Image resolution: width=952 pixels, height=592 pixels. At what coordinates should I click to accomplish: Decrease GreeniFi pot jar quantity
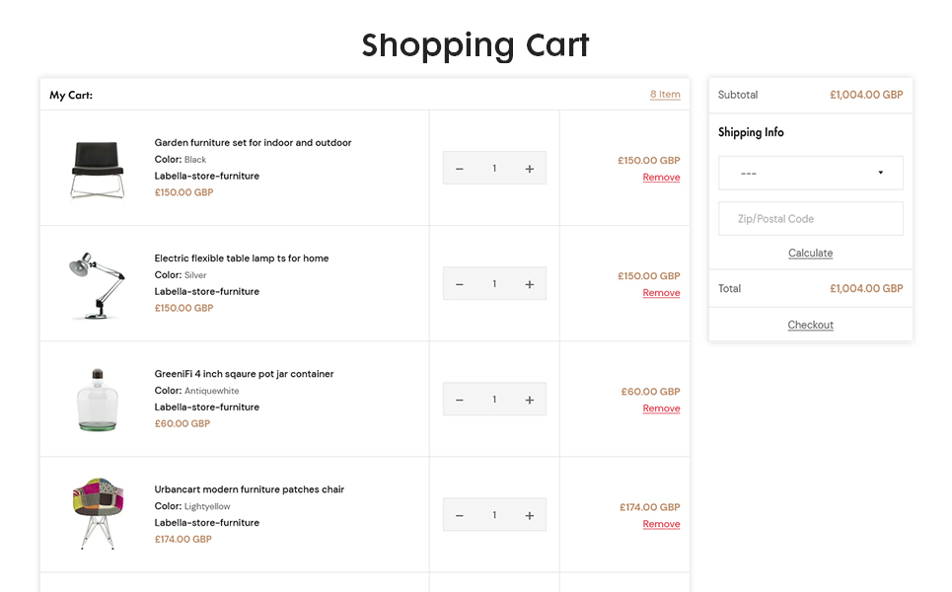pos(460,400)
